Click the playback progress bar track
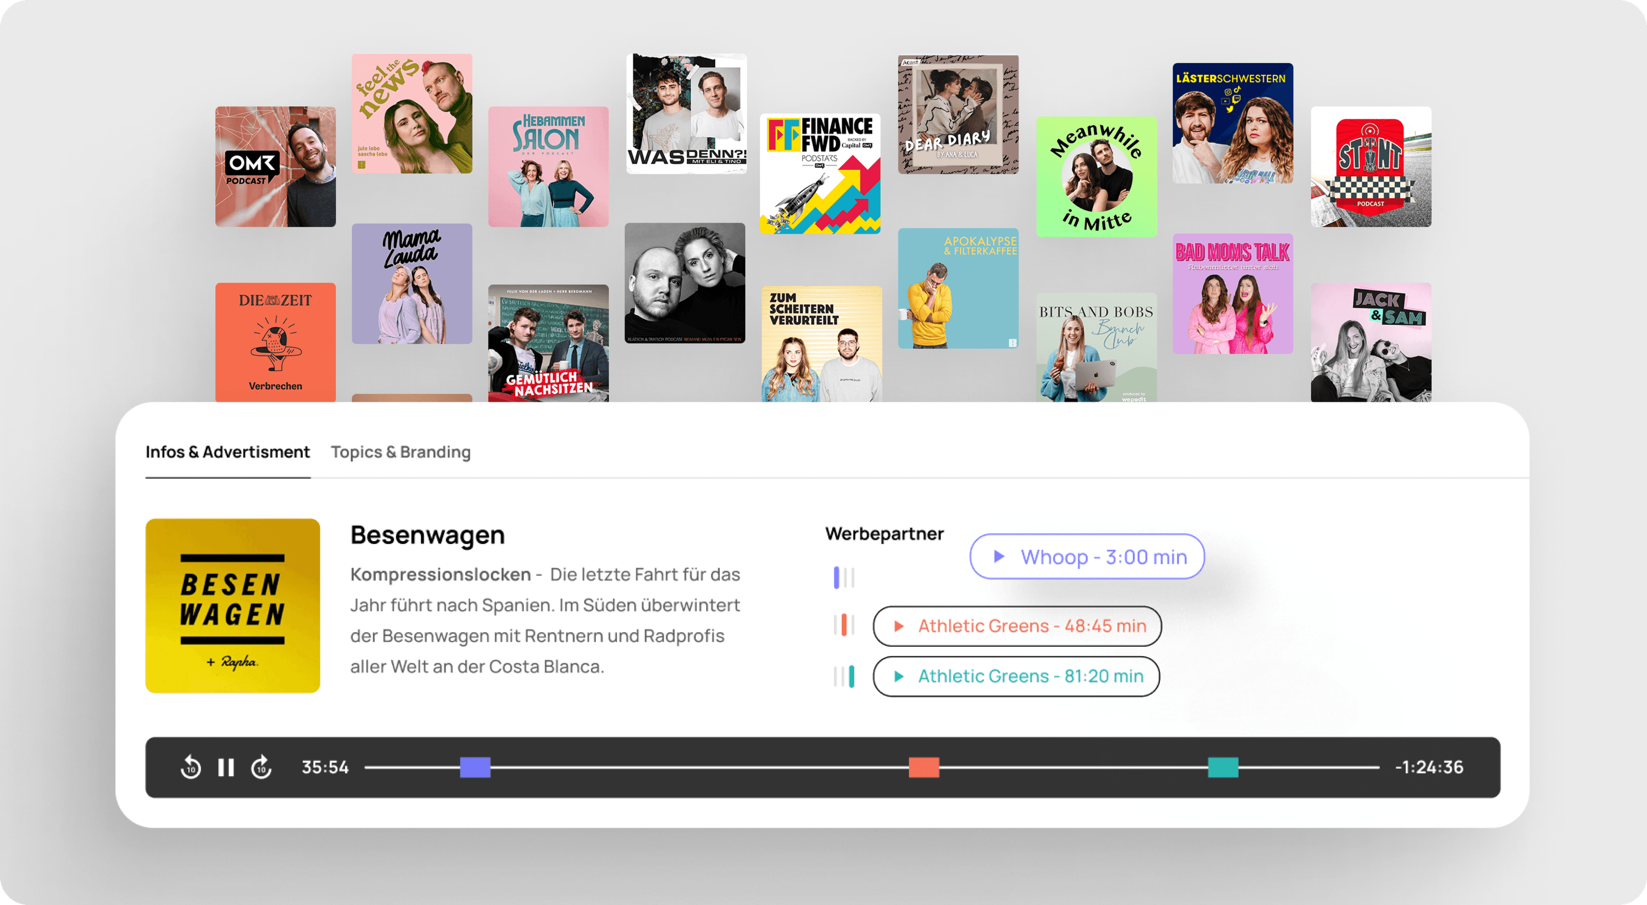1647x905 pixels. coord(703,767)
